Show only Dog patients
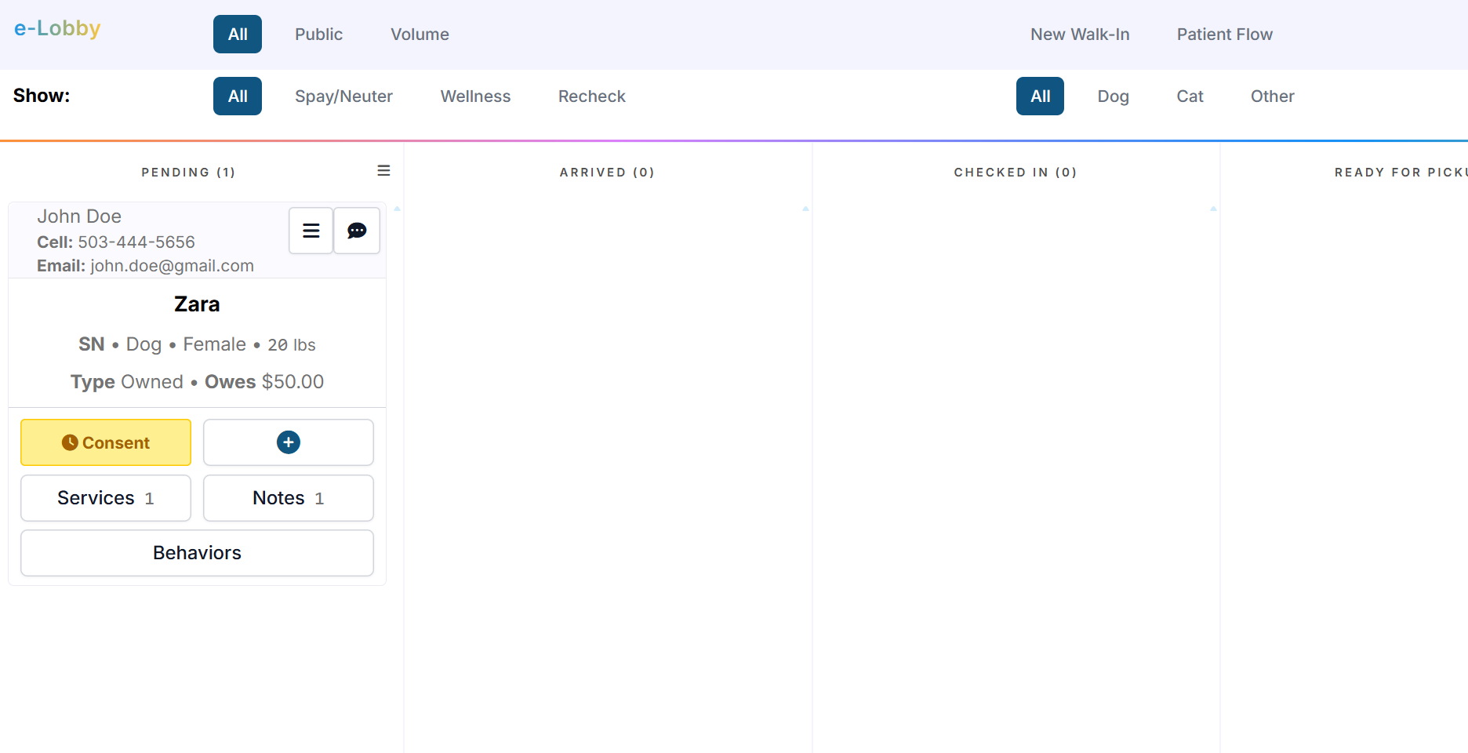Image resolution: width=1468 pixels, height=753 pixels. pyautogui.click(x=1113, y=96)
